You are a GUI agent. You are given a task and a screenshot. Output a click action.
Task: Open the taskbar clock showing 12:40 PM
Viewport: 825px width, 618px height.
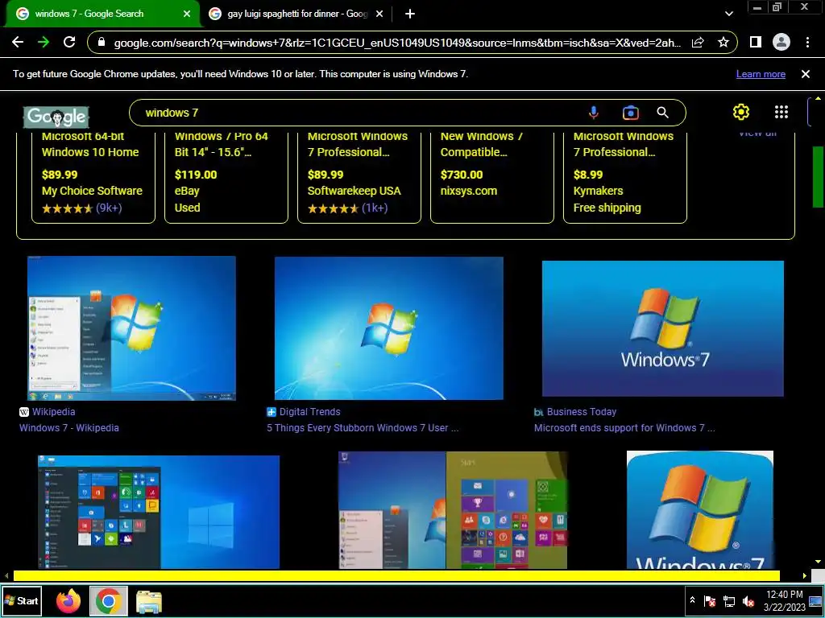pyautogui.click(x=784, y=600)
